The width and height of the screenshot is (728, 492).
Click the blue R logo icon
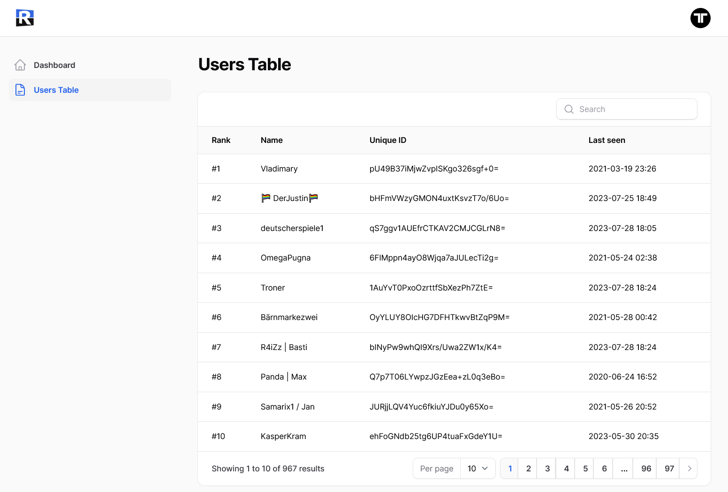coord(25,18)
